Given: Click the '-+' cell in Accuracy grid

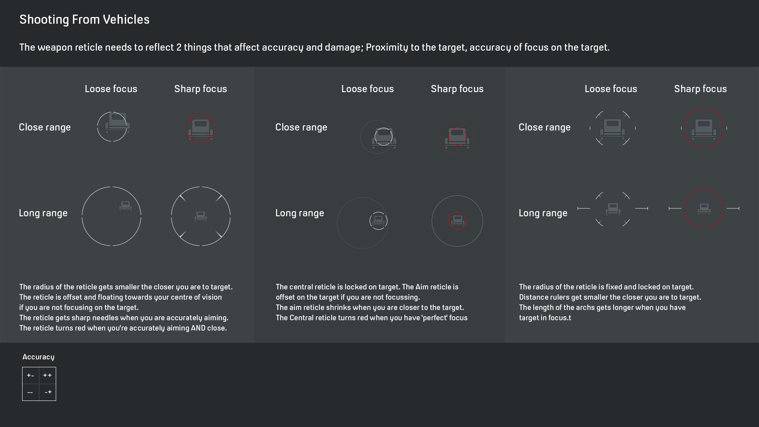Looking at the screenshot, I should click(47, 392).
